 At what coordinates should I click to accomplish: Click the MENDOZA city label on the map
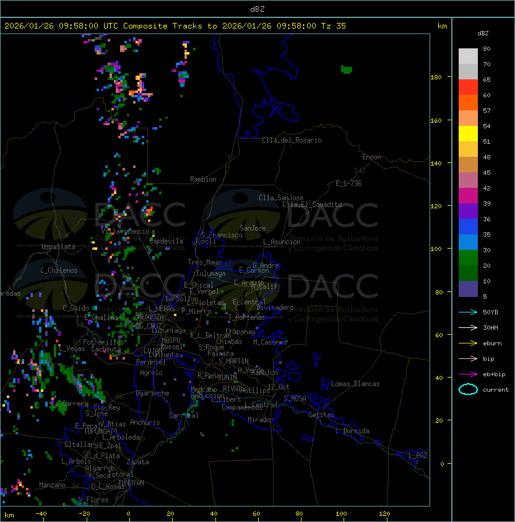click(x=150, y=317)
